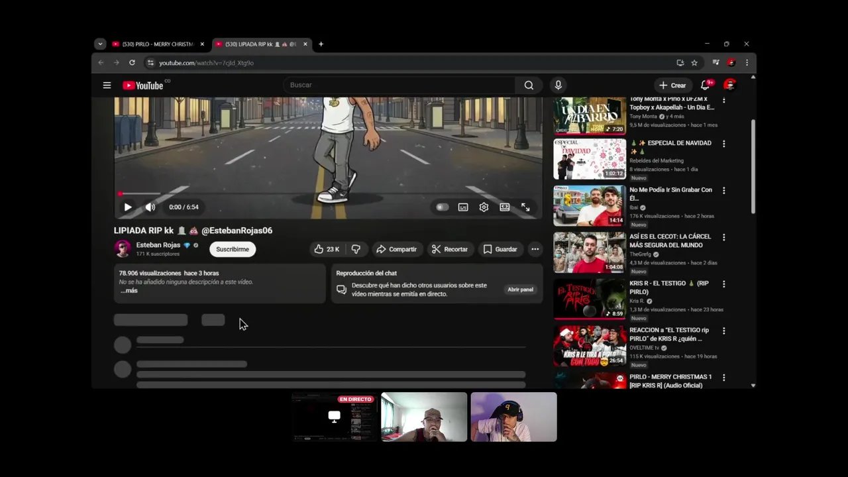Open PIRLO - MERRY CHRISTMAS 1 recommendation
This screenshot has height=477, width=848.
(x=670, y=381)
